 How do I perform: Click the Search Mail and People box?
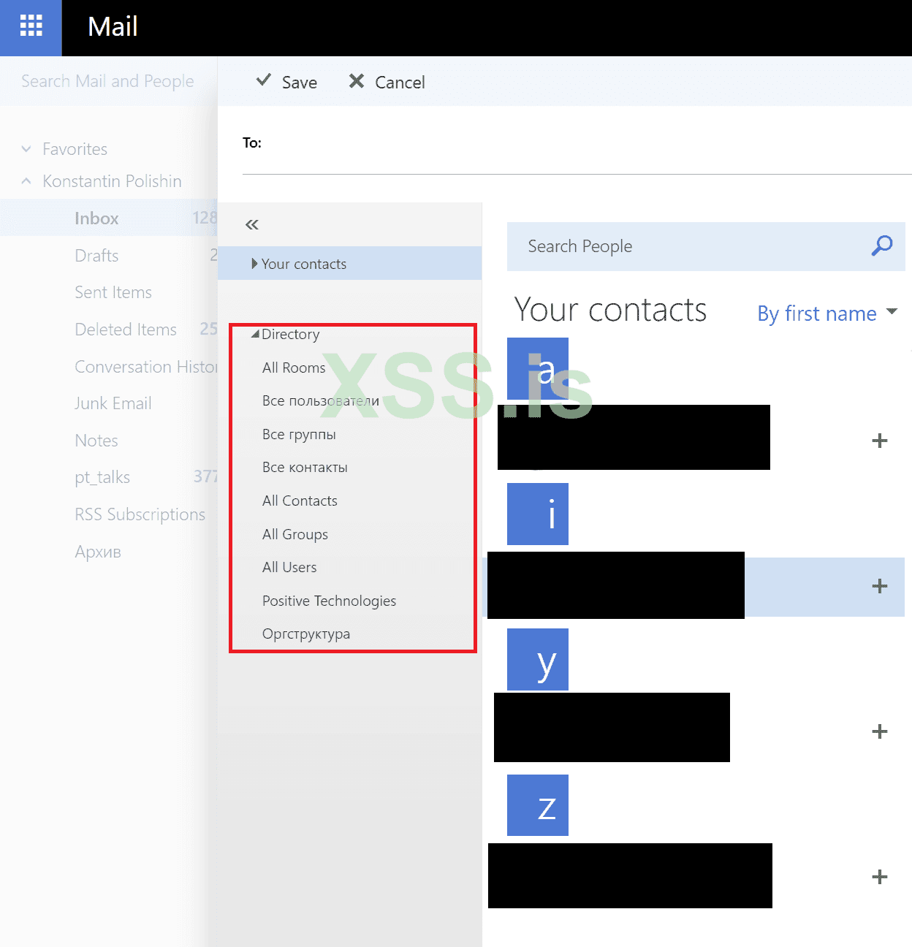pos(108,81)
